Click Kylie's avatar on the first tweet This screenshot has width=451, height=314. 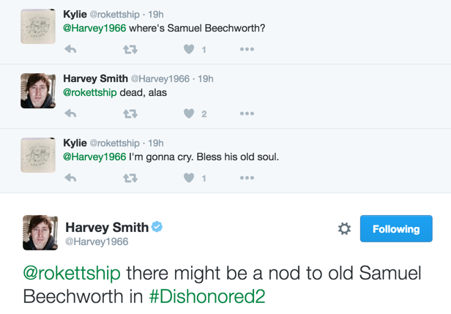[x=38, y=26]
